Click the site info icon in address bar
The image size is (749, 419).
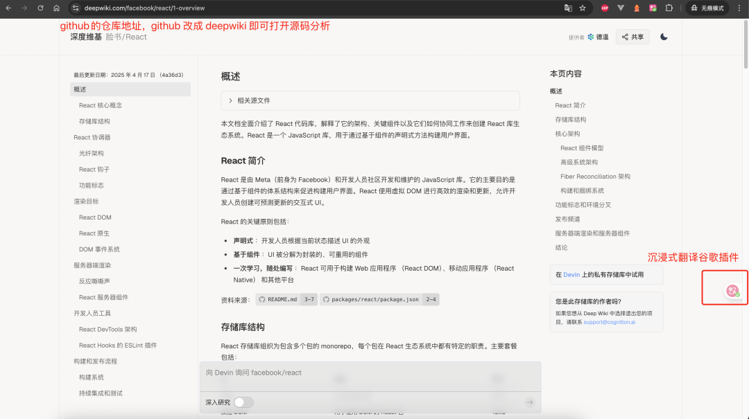tap(75, 8)
